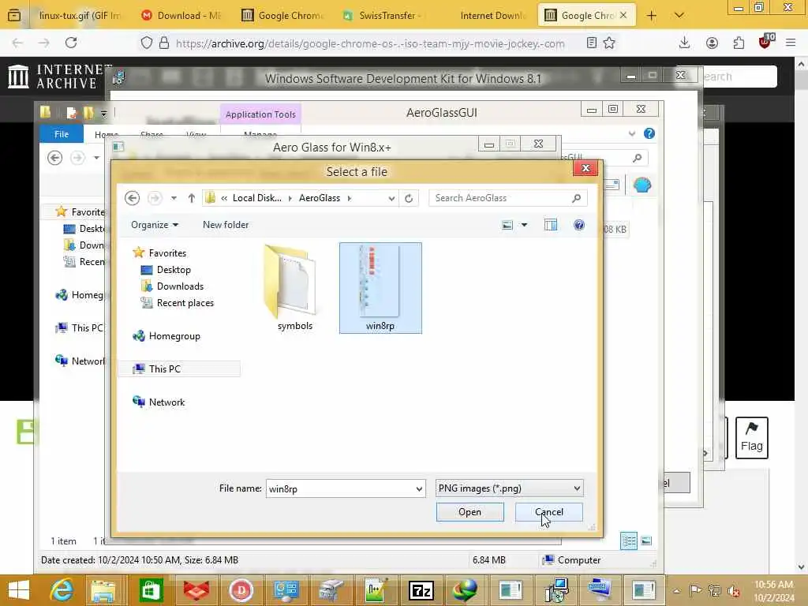
Task: Open a new browser tab
Action: [651, 16]
